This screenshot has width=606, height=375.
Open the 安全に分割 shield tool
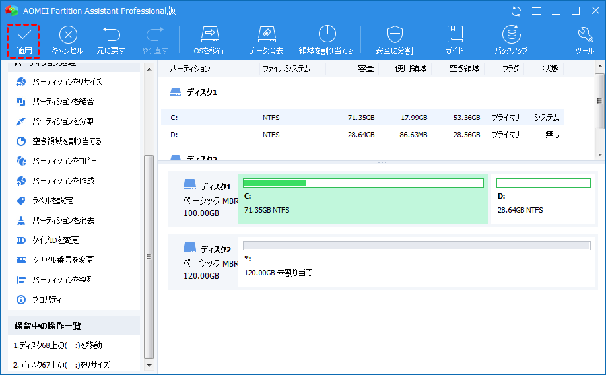395,41
